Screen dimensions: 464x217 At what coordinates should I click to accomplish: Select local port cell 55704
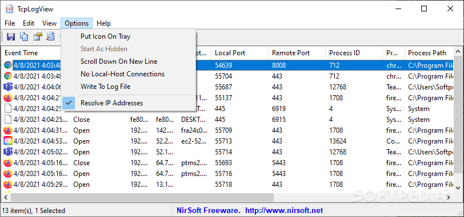[x=223, y=76]
